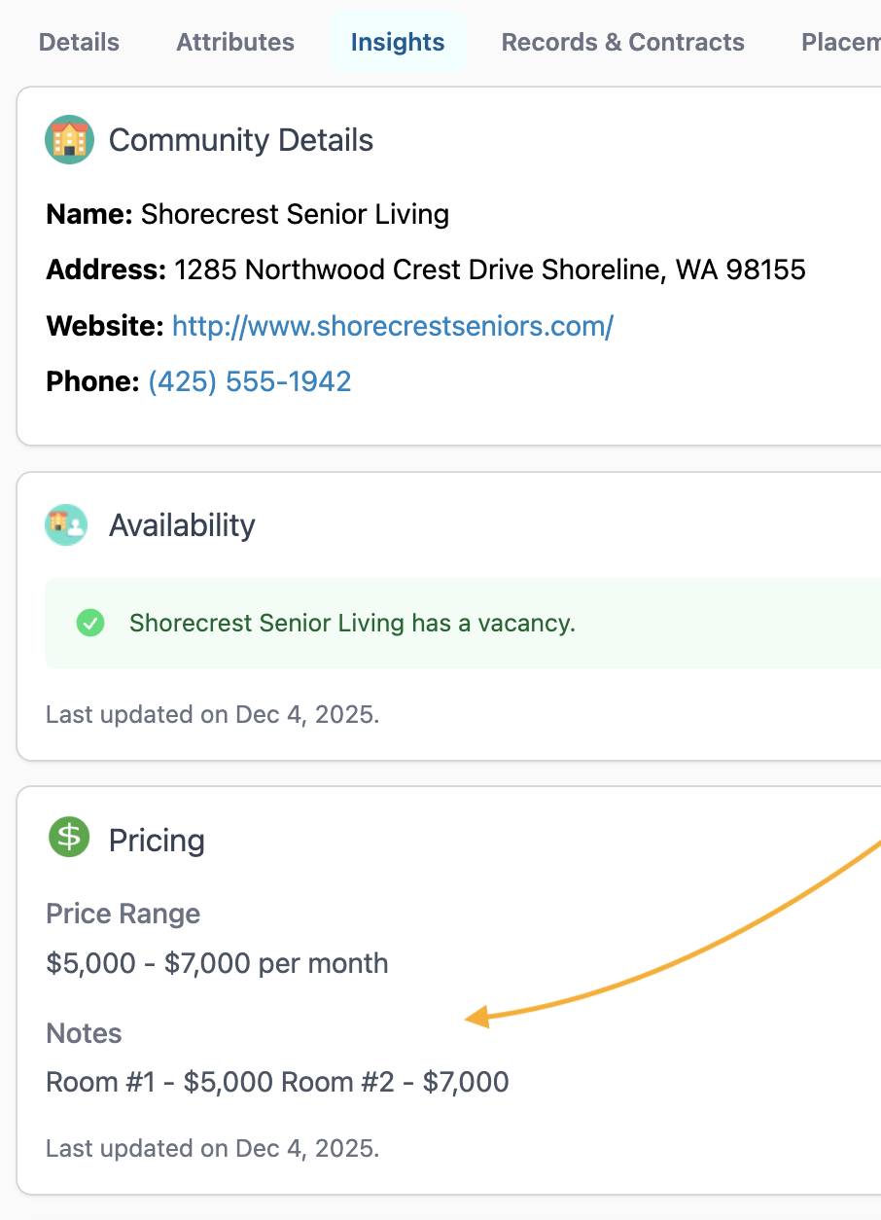Open the Details tab
The width and height of the screenshot is (881, 1220).
(x=79, y=43)
